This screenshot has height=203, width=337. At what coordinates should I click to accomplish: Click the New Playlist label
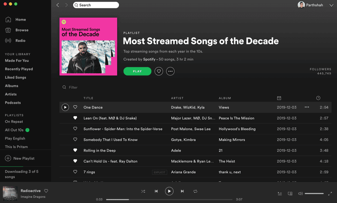click(24, 159)
